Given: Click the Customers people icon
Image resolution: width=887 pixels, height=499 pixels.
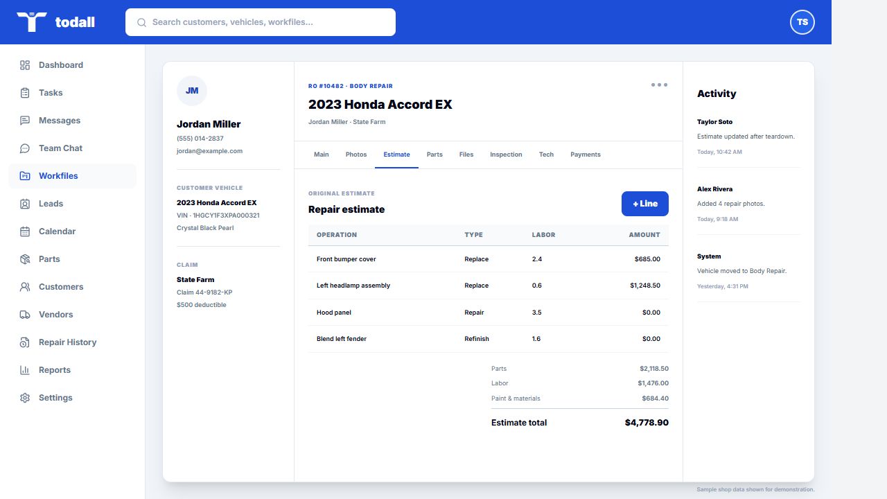Looking at the screenshot, I should click(25, 287).
